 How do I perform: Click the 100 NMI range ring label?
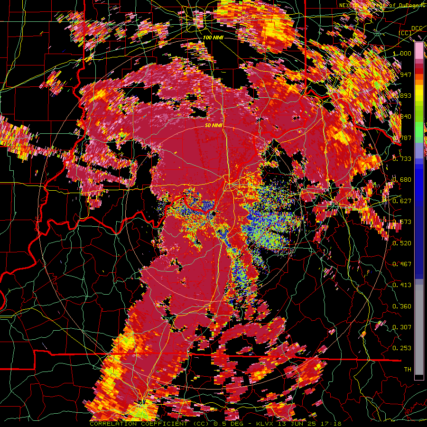click(x=213, y=37)
